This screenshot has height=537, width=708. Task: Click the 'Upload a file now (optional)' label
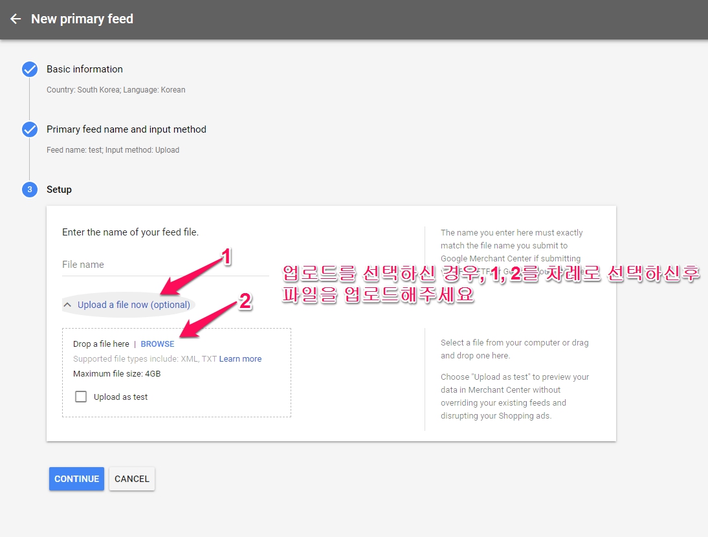point(133,305)
